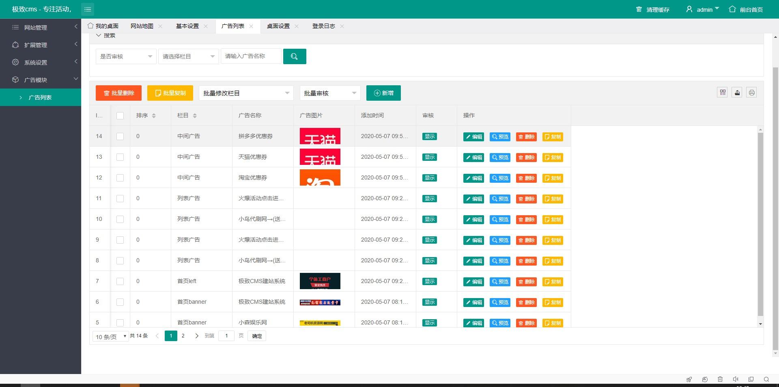779x387 pixels.
Task: Click the pagination 确定 button
Action: click(x=257, y=336)
